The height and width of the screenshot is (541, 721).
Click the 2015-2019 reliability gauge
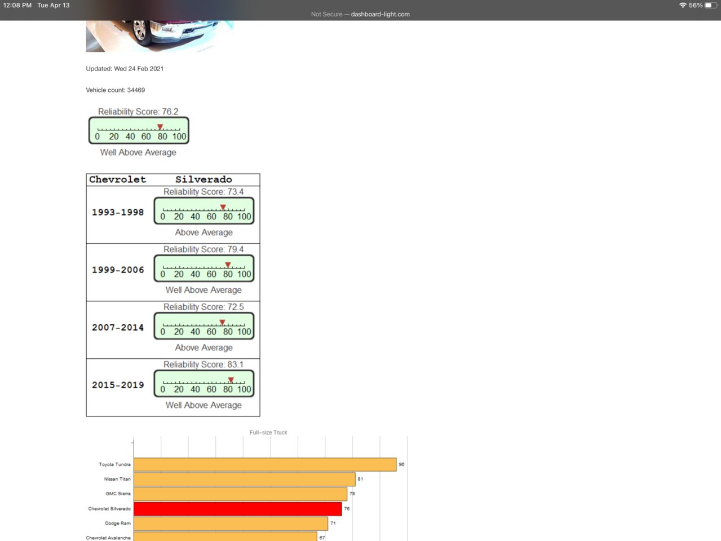[x=204, y=384]
